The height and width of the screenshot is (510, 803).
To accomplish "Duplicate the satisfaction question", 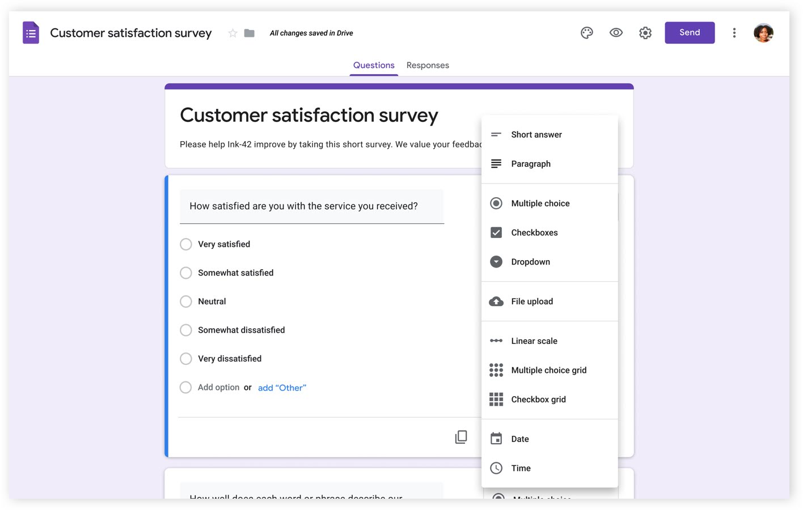I will coord(461,436).
